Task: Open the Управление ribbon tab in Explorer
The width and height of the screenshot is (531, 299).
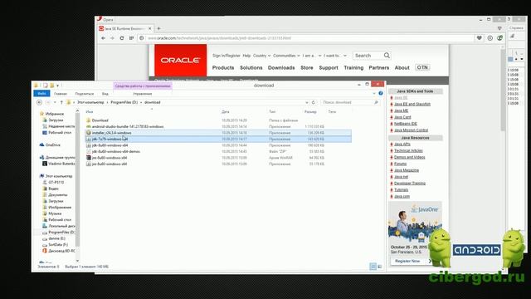Action: [x=143, y=94]
